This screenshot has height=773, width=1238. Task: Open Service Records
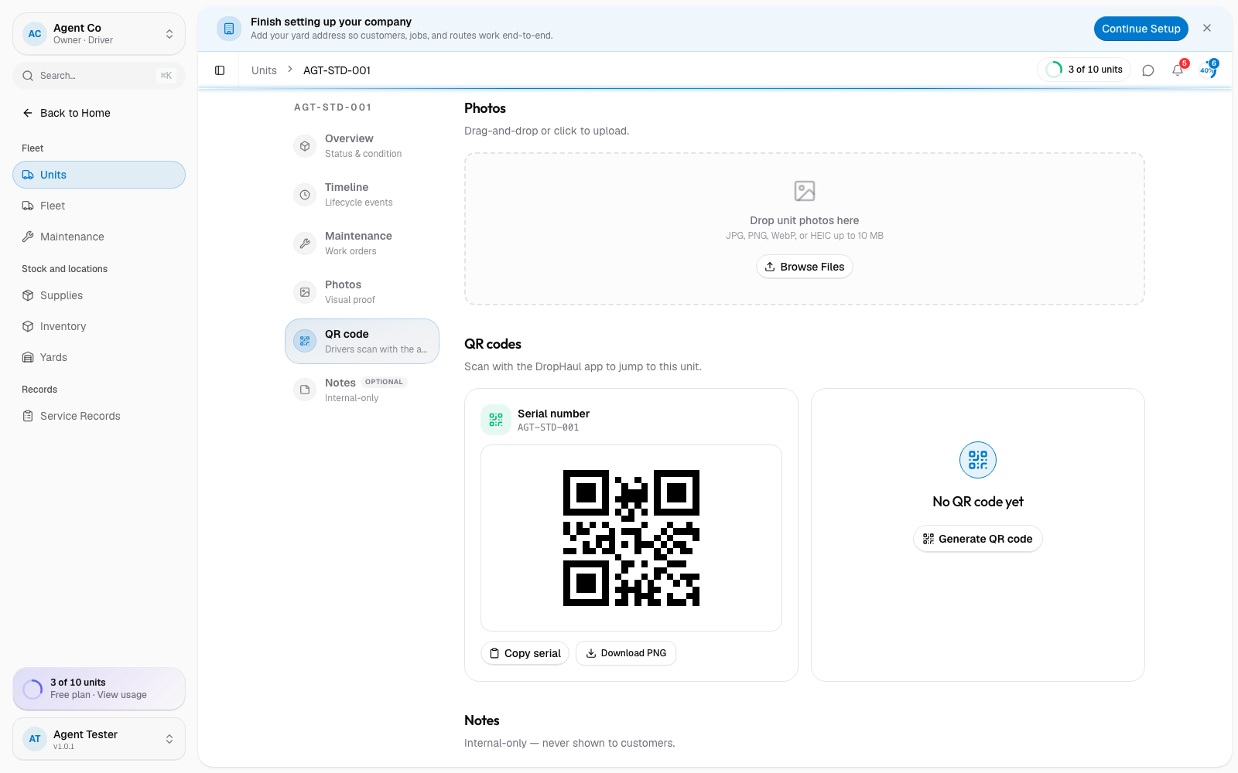click(x=99, y=416)
